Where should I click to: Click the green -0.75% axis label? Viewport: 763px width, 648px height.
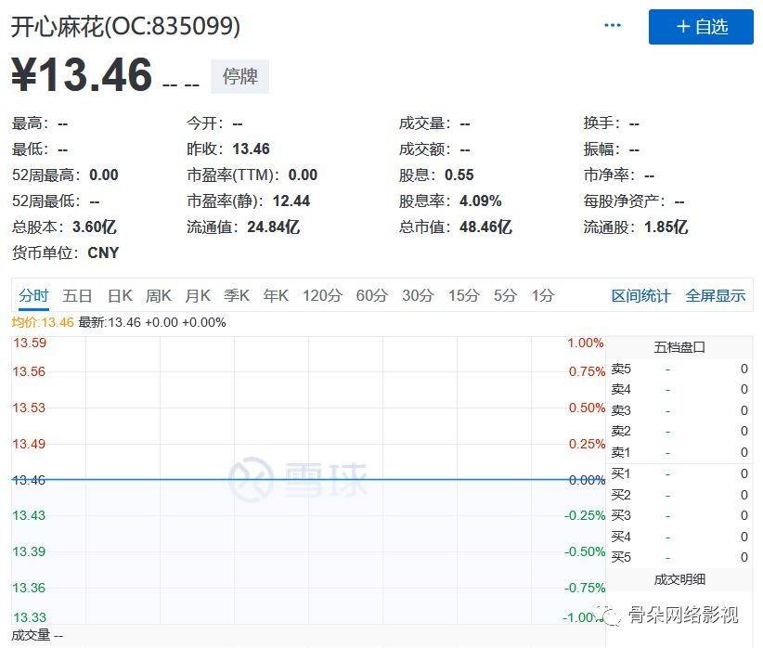(585, 588)
